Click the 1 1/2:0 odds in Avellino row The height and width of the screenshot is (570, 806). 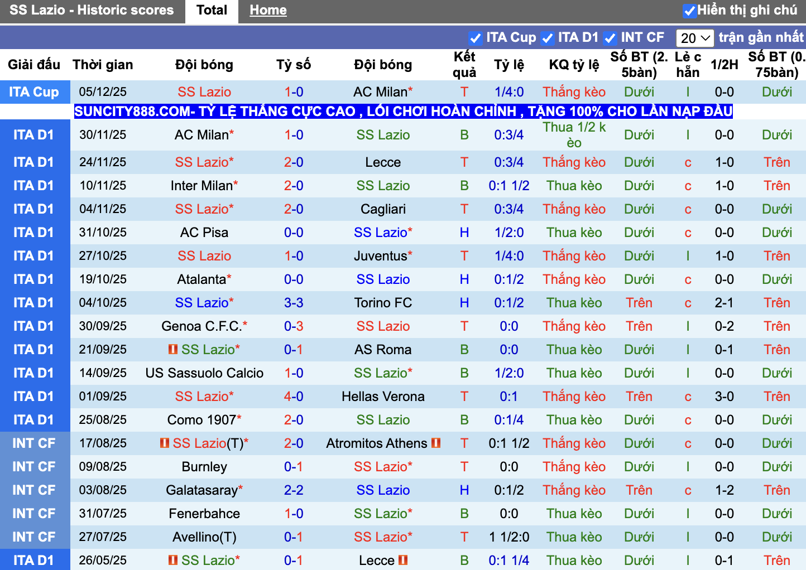pyautogui.click(x=509, y=537)
